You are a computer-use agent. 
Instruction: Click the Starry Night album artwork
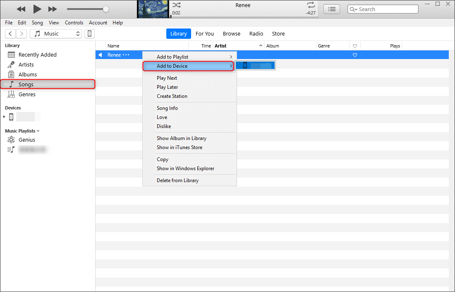click(153, 9)
